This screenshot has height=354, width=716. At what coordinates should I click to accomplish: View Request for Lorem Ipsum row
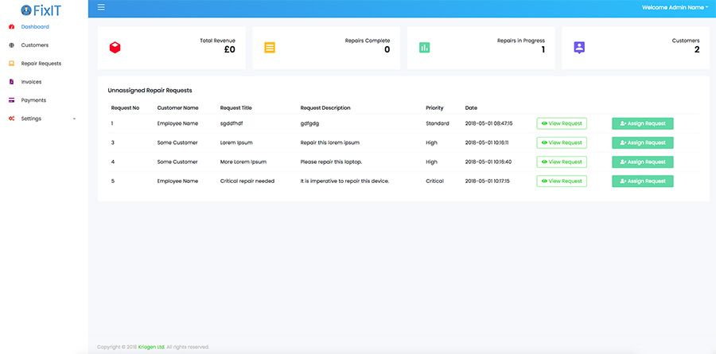(x=562, y=142)
